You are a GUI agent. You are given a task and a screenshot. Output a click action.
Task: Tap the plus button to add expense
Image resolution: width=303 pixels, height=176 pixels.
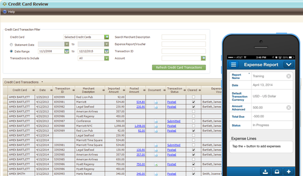pos(289,172)
